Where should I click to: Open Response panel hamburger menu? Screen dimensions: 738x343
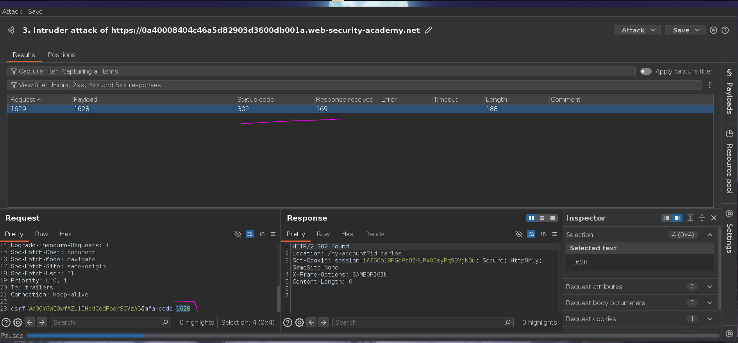554,234
